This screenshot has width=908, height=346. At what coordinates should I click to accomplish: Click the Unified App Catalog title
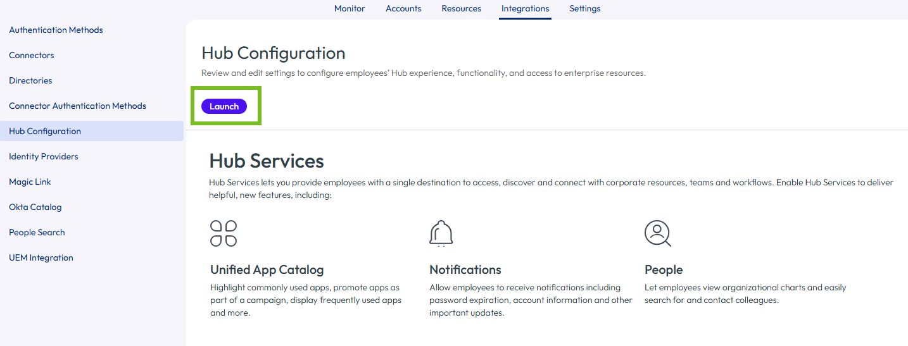coord(267,269)
